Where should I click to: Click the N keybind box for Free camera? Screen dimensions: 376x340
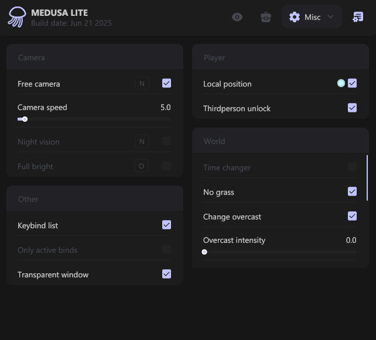click(141, 84)
